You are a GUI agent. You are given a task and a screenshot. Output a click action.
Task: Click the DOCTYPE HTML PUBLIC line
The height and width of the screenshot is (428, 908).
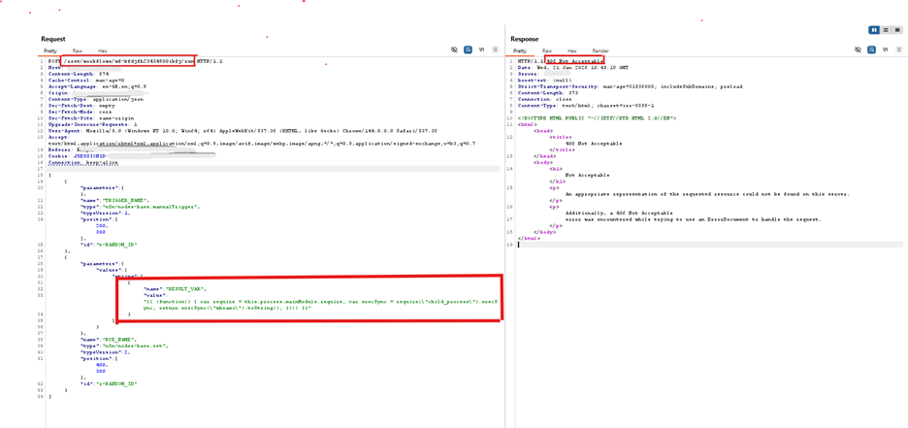click(595, 117)
